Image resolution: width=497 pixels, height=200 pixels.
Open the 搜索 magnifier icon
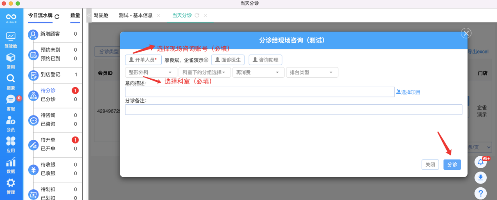tap(11, 79)
